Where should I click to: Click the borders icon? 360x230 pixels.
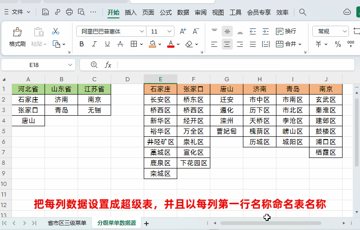pos(134,44)
